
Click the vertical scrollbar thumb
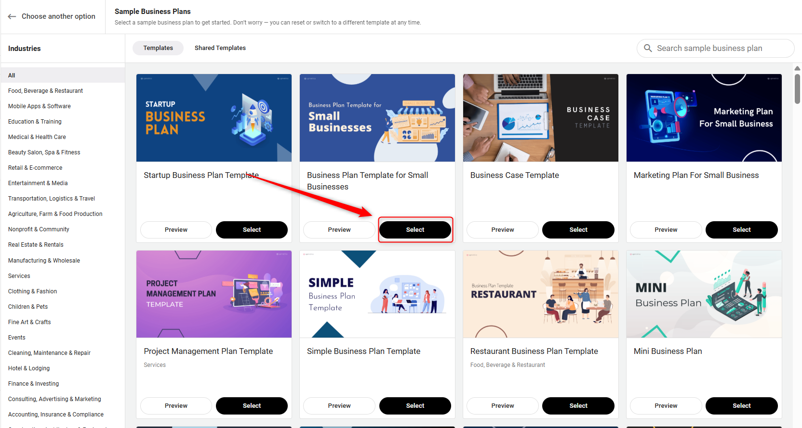(x=797, y=88)
